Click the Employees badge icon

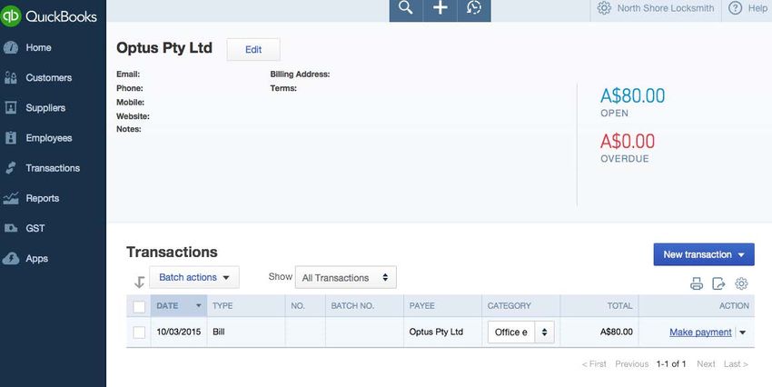[11, 138]
